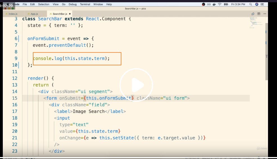This screenshot has height=159, width=277.
Task: Open the Edit menu
Action: point(32,4)
